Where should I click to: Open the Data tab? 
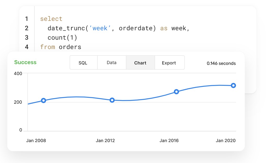point(112,63)
